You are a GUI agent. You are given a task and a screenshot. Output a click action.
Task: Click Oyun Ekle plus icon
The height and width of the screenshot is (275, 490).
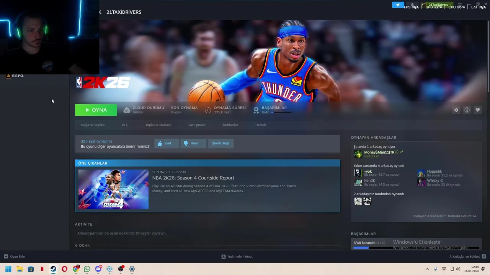(6, 257)
